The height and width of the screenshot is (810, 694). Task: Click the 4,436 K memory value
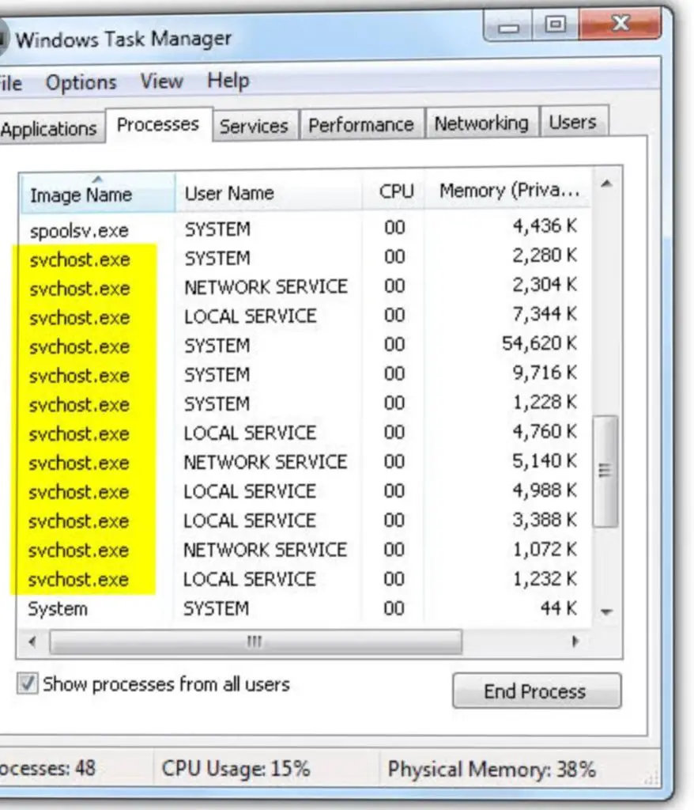pyautogui.click(x=545, y=225)
